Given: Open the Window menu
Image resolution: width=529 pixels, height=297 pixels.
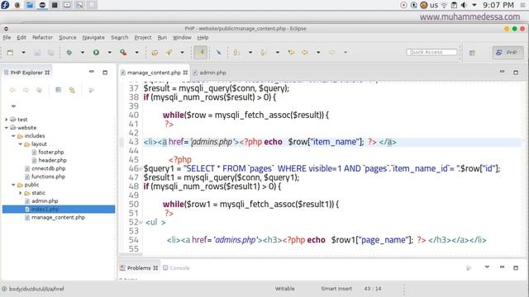Looking at the screenshot, I should point(182,37).
